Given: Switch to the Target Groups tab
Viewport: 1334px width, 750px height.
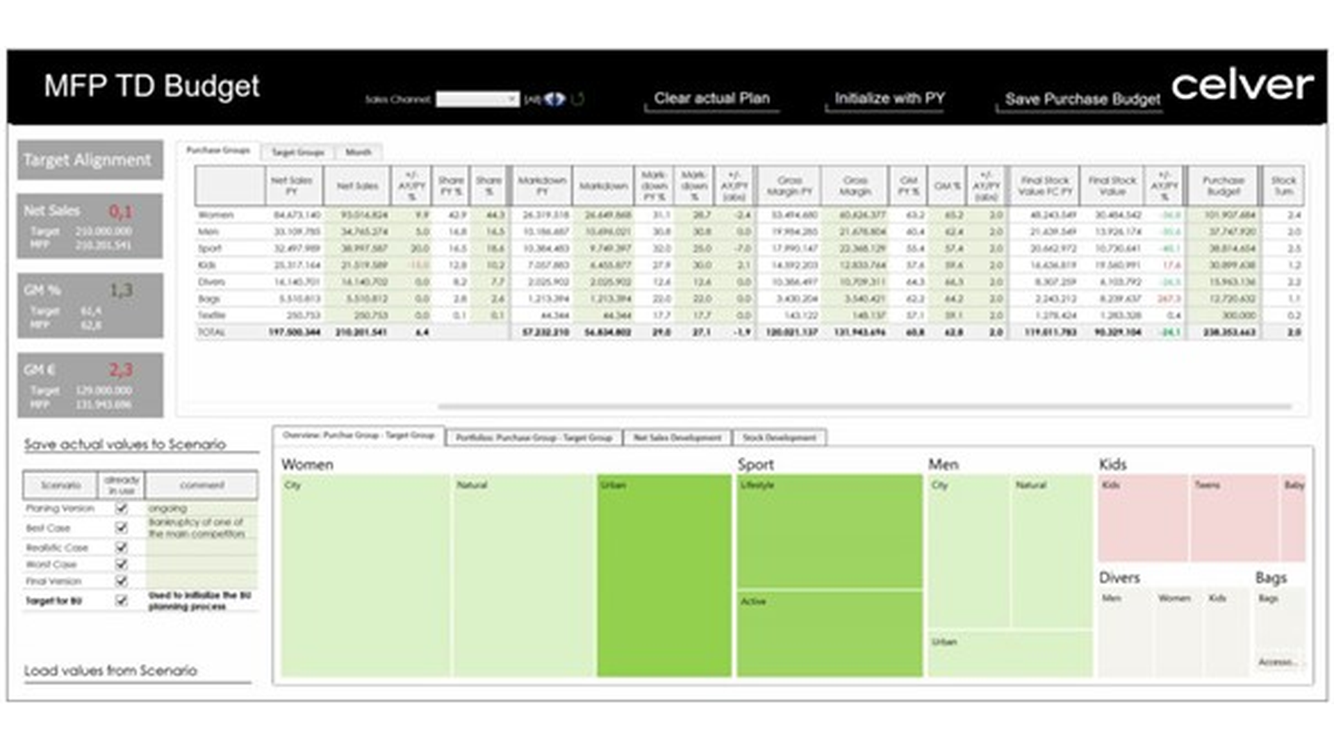Looking at the screenshot, I should (x=297, y=152).
